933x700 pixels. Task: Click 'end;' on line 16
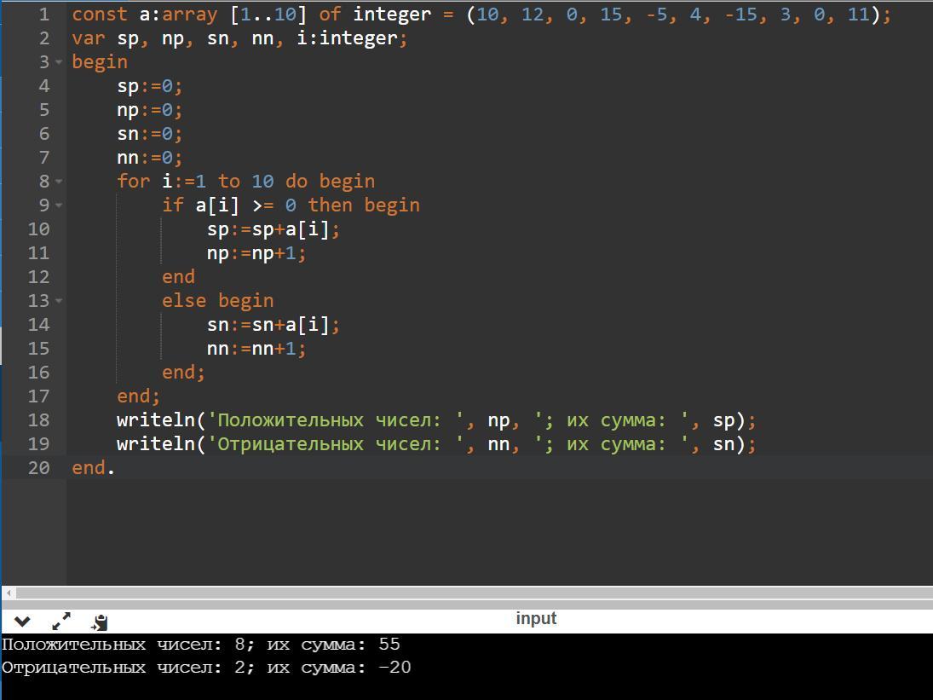pyautogui.click(x=183, y=372)
